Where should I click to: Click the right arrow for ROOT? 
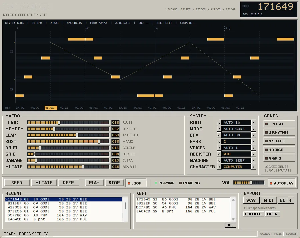point(253,123)
